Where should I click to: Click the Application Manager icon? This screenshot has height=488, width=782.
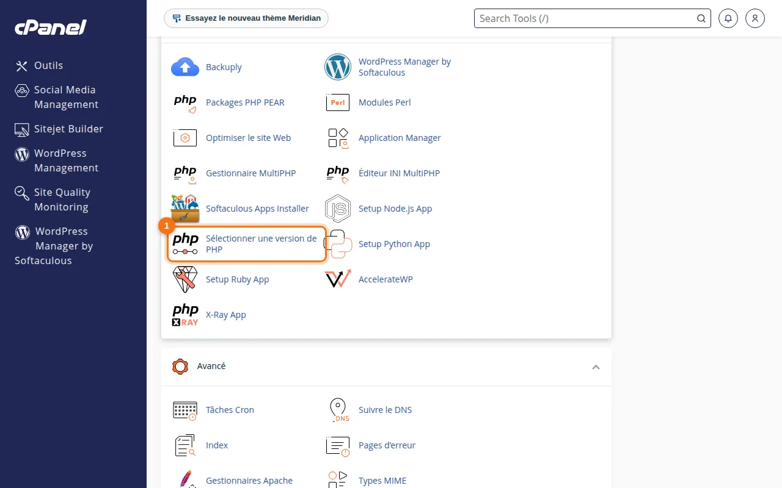pyautogui.click(x=338, y=138)
